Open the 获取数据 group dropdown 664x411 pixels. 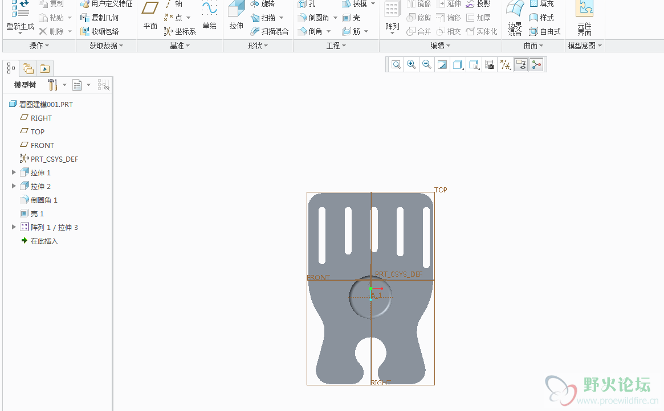106,46
